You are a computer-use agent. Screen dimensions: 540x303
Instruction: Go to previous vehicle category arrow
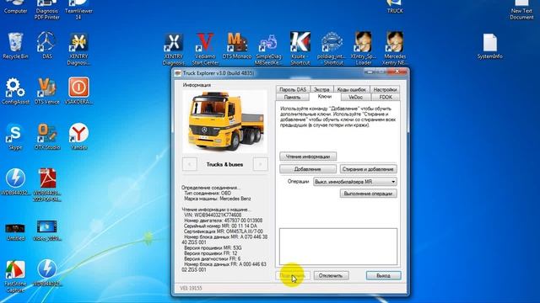click(190, 164)
